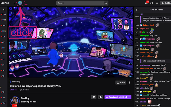Click username Implosin_Diablo in chat

147,56
